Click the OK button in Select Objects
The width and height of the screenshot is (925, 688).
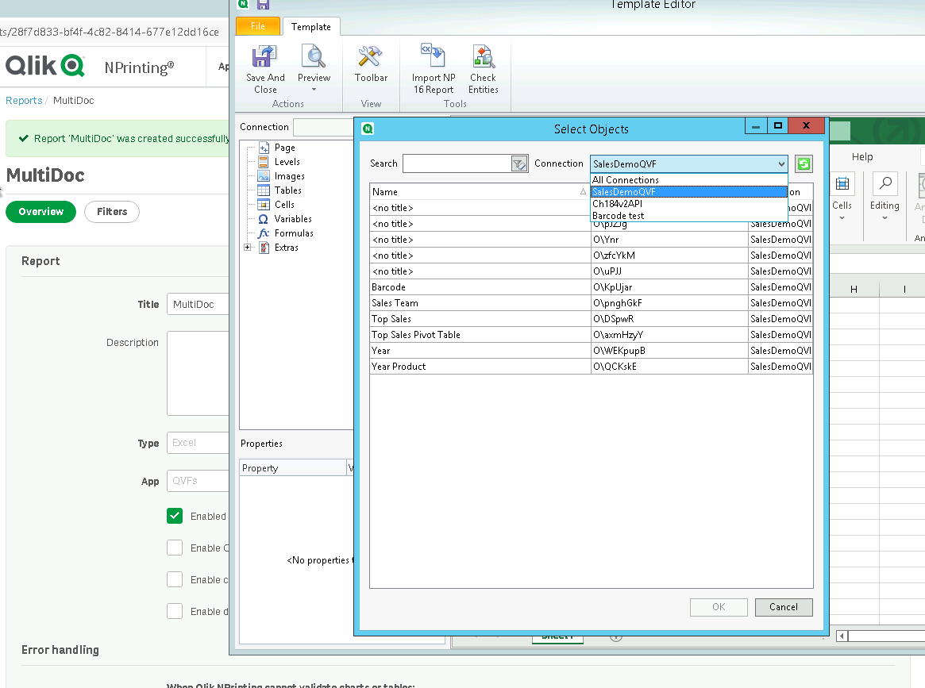(x=719, y=607)
